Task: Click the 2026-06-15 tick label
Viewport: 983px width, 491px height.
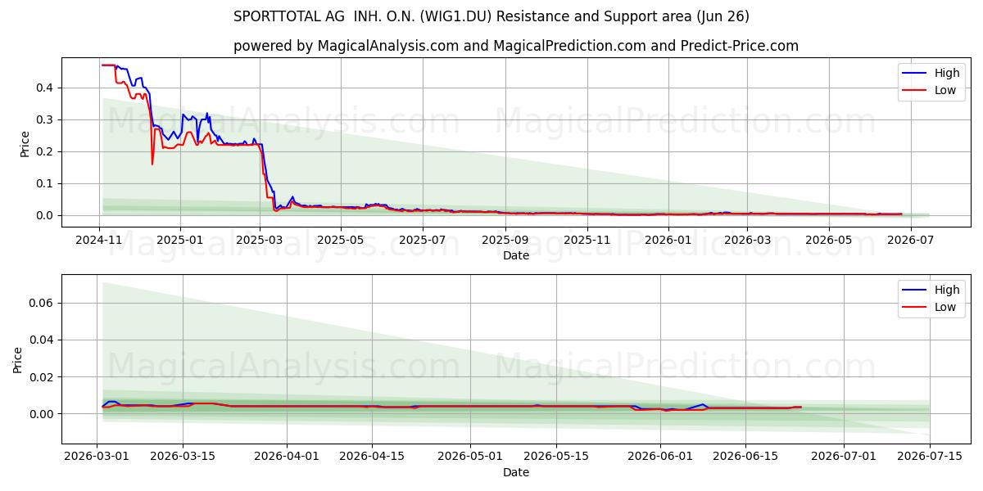Action: (x=745, y=457)
